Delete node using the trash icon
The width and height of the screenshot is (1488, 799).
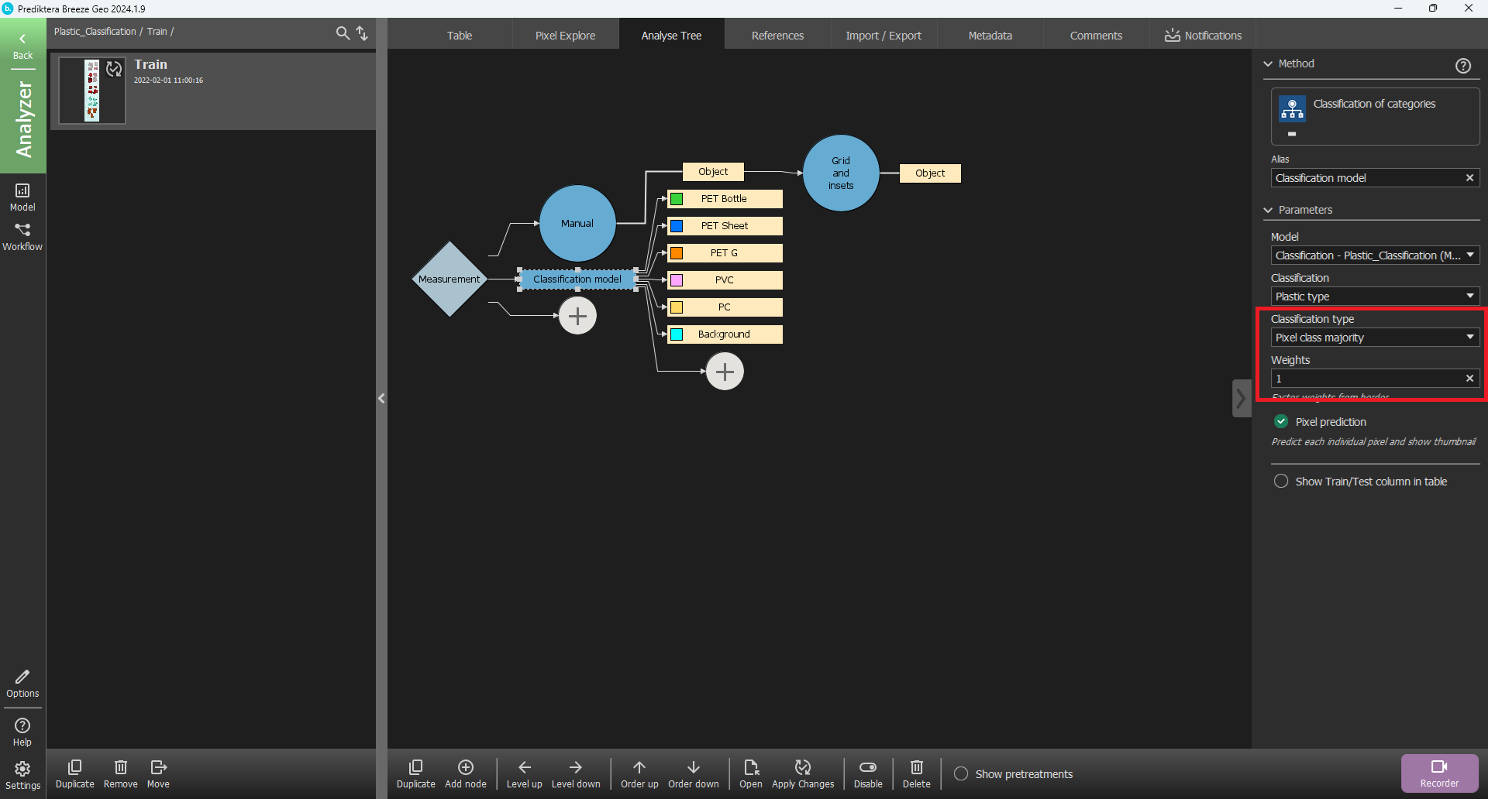click(x=916, y=767)
